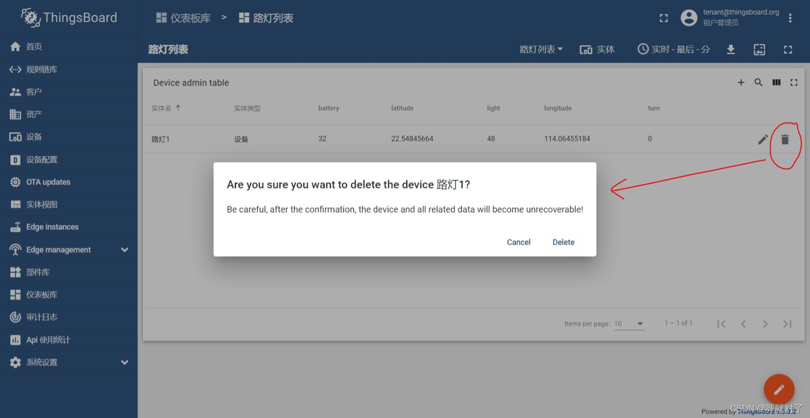The image size is (810, 418).
Task: Open search in Device admin table
Action: tap(758, 83)
